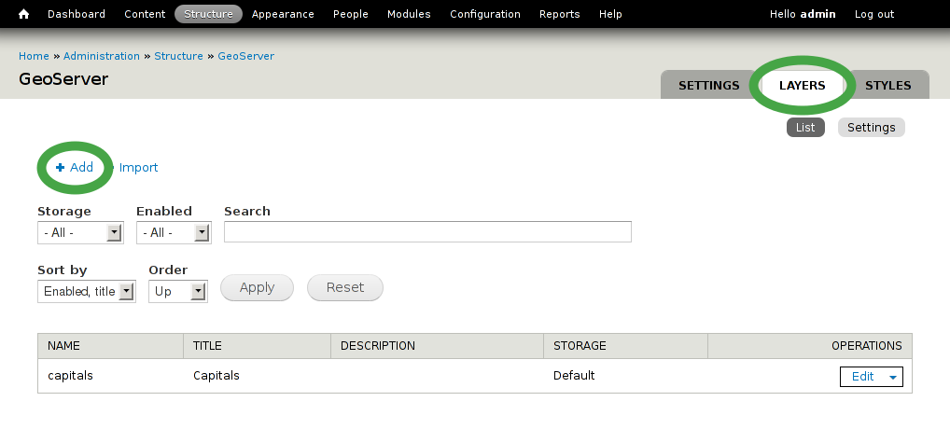The width and height of the screenshot is (950, 429).
Task: Open the Modules menu item
Action: [x=409, y=14]
